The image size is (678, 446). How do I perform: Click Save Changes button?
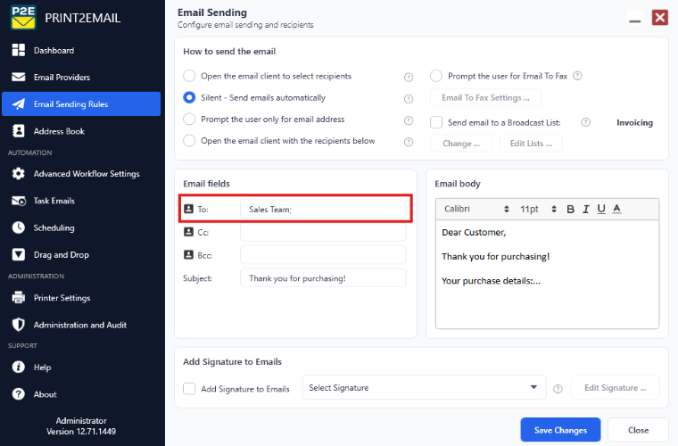(x=560, y=430)
